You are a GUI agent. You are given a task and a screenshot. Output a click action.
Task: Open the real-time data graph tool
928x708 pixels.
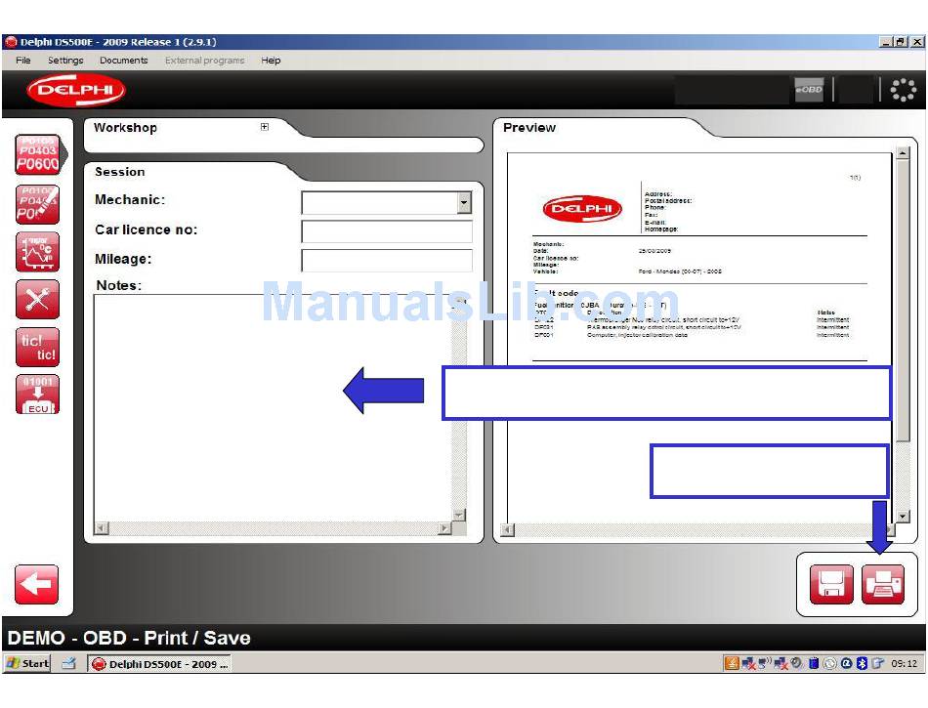[38, 252]
